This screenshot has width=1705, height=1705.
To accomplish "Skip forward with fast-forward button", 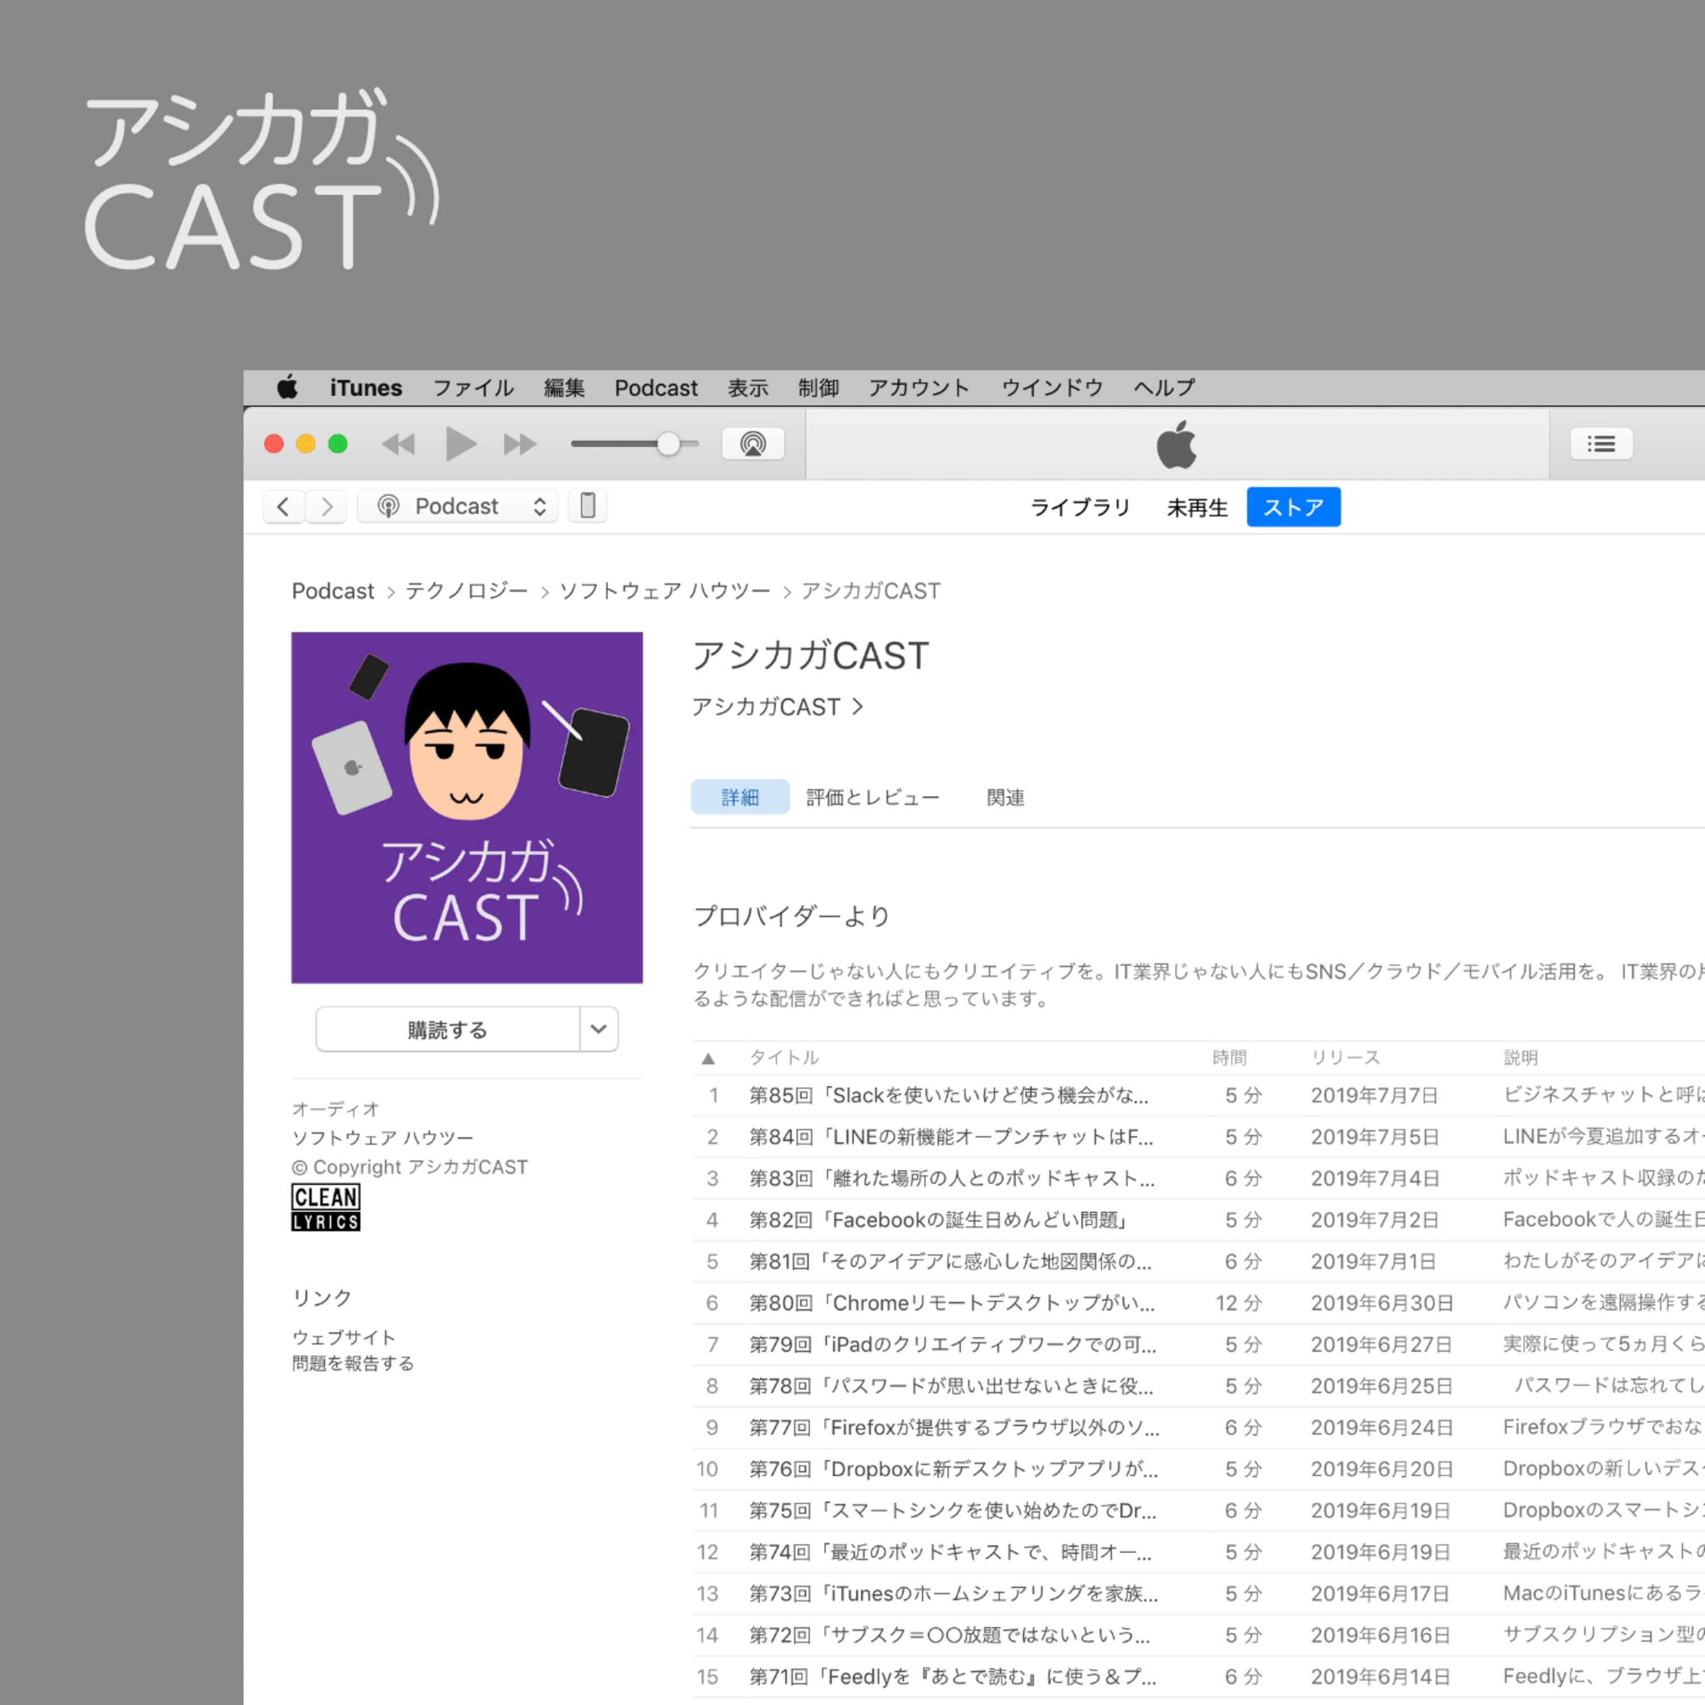I will coord(520,444).
